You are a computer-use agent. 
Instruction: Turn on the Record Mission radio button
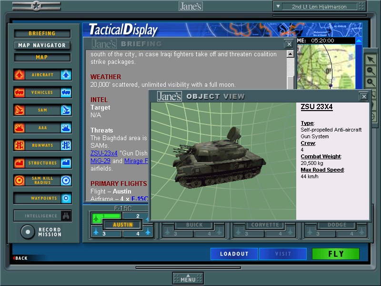click(x=28, y=232)
